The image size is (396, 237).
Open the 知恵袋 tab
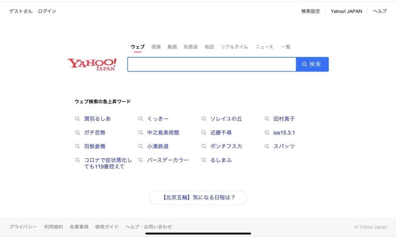[x=191, y=47]
